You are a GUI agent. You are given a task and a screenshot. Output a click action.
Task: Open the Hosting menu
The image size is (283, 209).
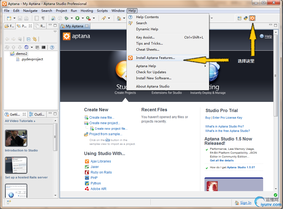87,11
